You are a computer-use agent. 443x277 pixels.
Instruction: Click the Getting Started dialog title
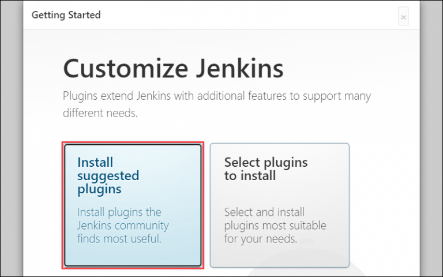(x=66, y=15)
